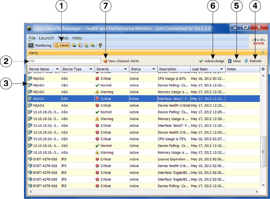Open the Tools menu
The width and height of the screenshot is (270, 199).
(x=62, y=38)
